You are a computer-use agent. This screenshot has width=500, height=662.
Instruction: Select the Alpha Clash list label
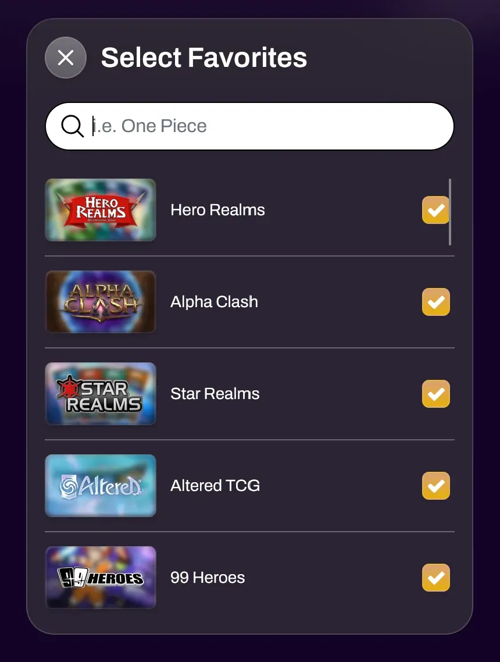coord(214,302)
